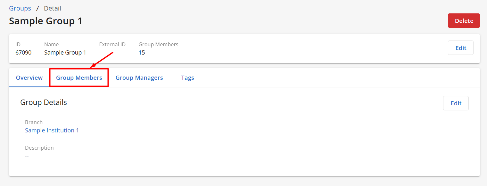The image size is (487, 186).
Task: Click the Description field label
Action: [x=39, y=148]
